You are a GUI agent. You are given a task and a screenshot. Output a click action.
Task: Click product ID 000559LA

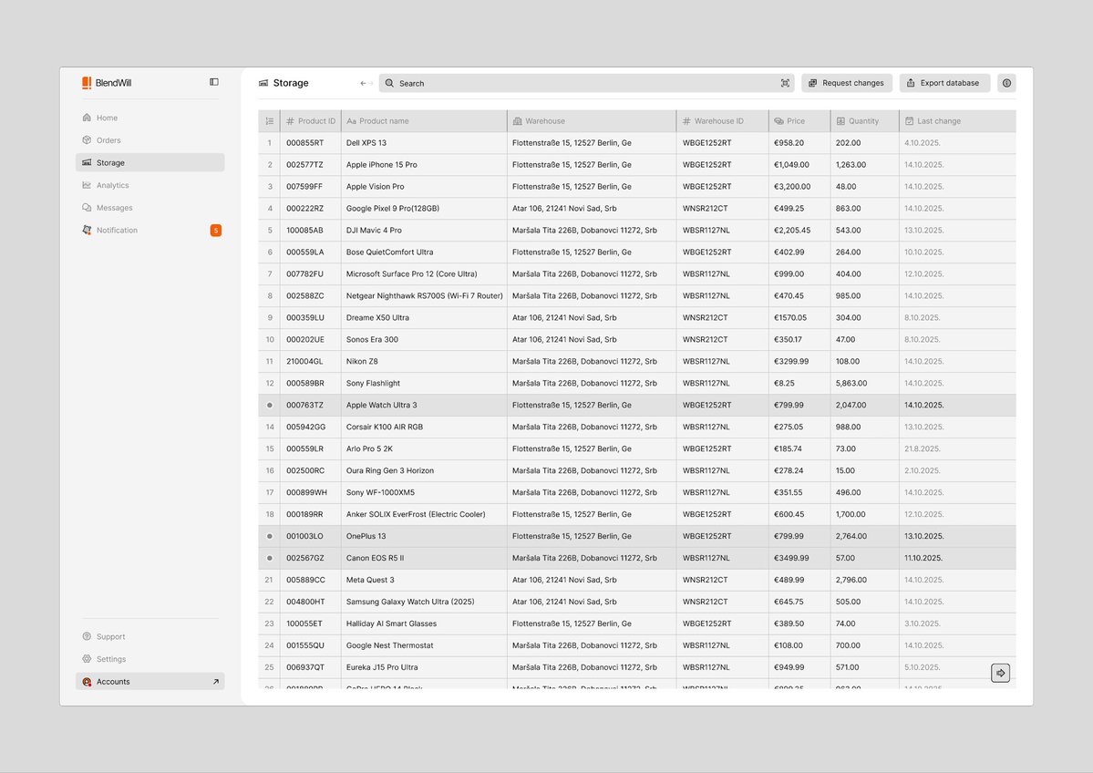(305, 253)
